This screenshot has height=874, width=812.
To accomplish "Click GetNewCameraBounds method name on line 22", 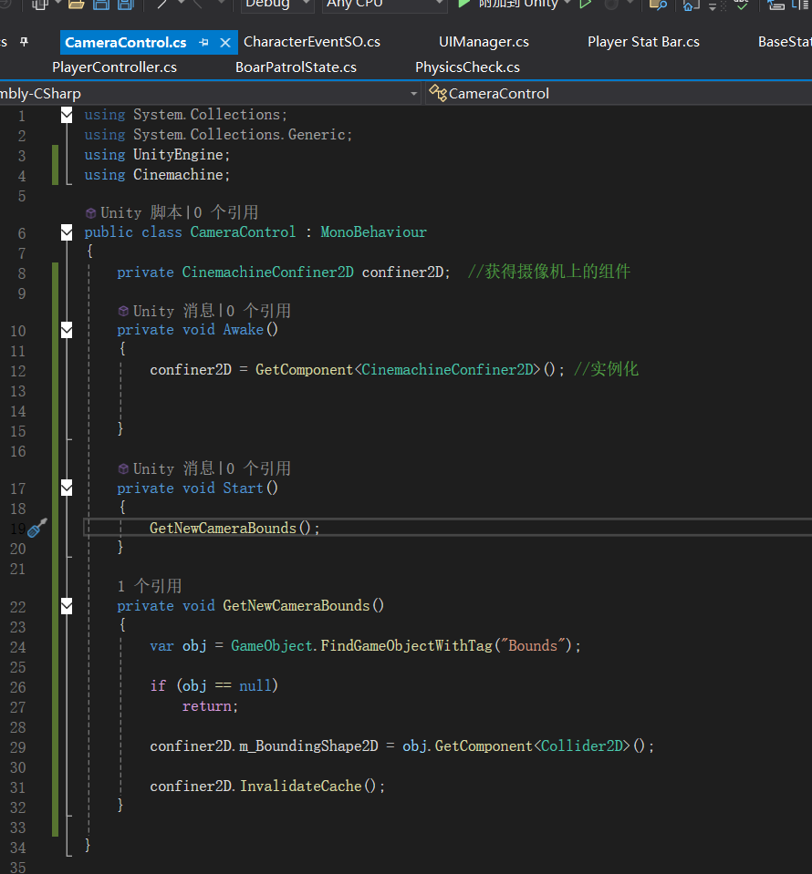I will 297,606.
